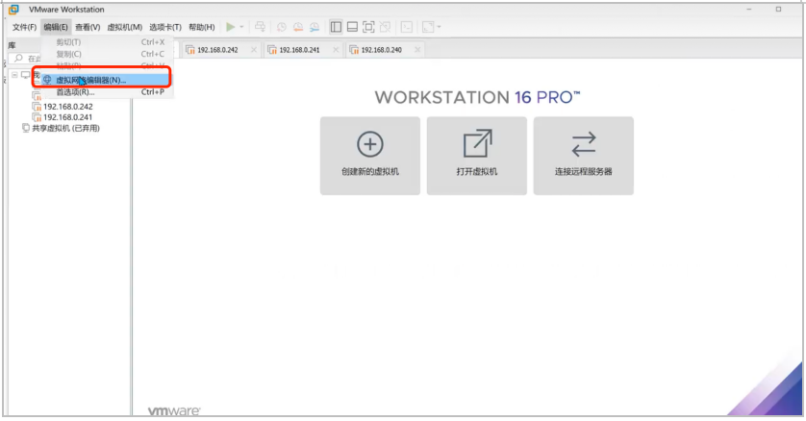
Task: Open the 文件(F) menu
Action: (24, 27)
